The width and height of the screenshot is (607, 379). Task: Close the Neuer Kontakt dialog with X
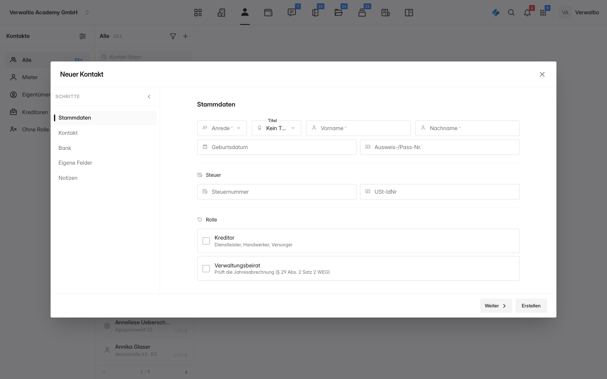click(542, 74)
